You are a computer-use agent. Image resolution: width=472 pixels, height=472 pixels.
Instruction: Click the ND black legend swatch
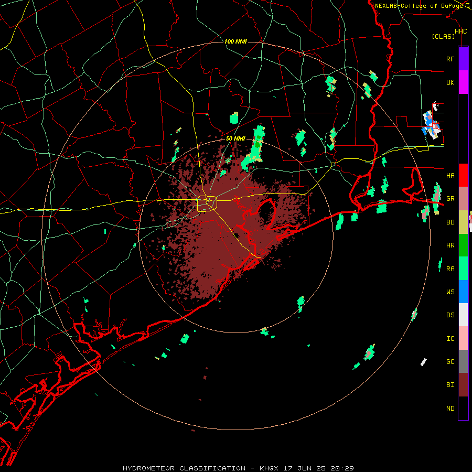pyautogui.click(x=463, y=408)
